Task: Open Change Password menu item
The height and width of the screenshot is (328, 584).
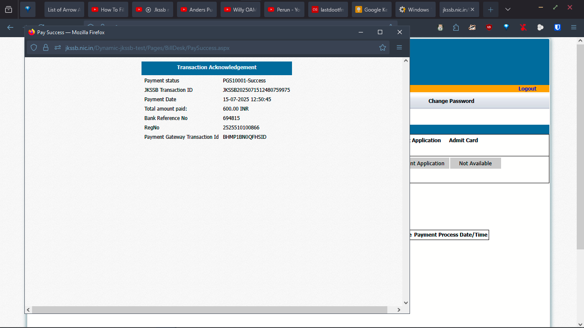Action: click(451, 101)
